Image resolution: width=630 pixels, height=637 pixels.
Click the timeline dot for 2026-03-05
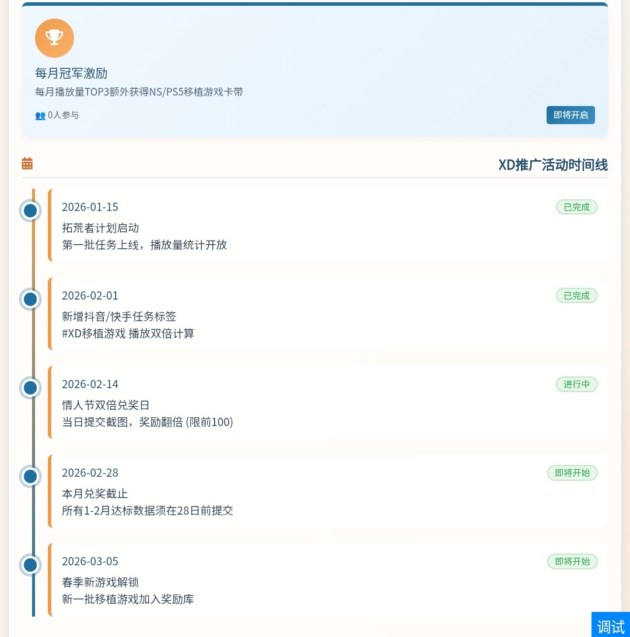click(x=30, y=565)
